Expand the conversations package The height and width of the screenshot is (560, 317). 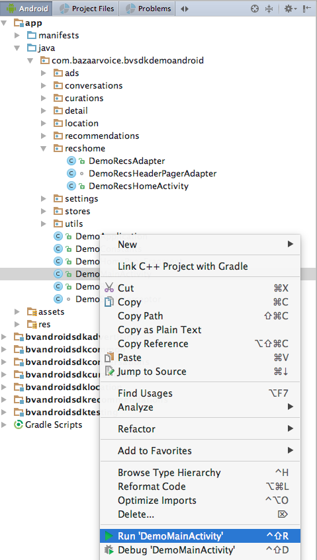[44, 86]
